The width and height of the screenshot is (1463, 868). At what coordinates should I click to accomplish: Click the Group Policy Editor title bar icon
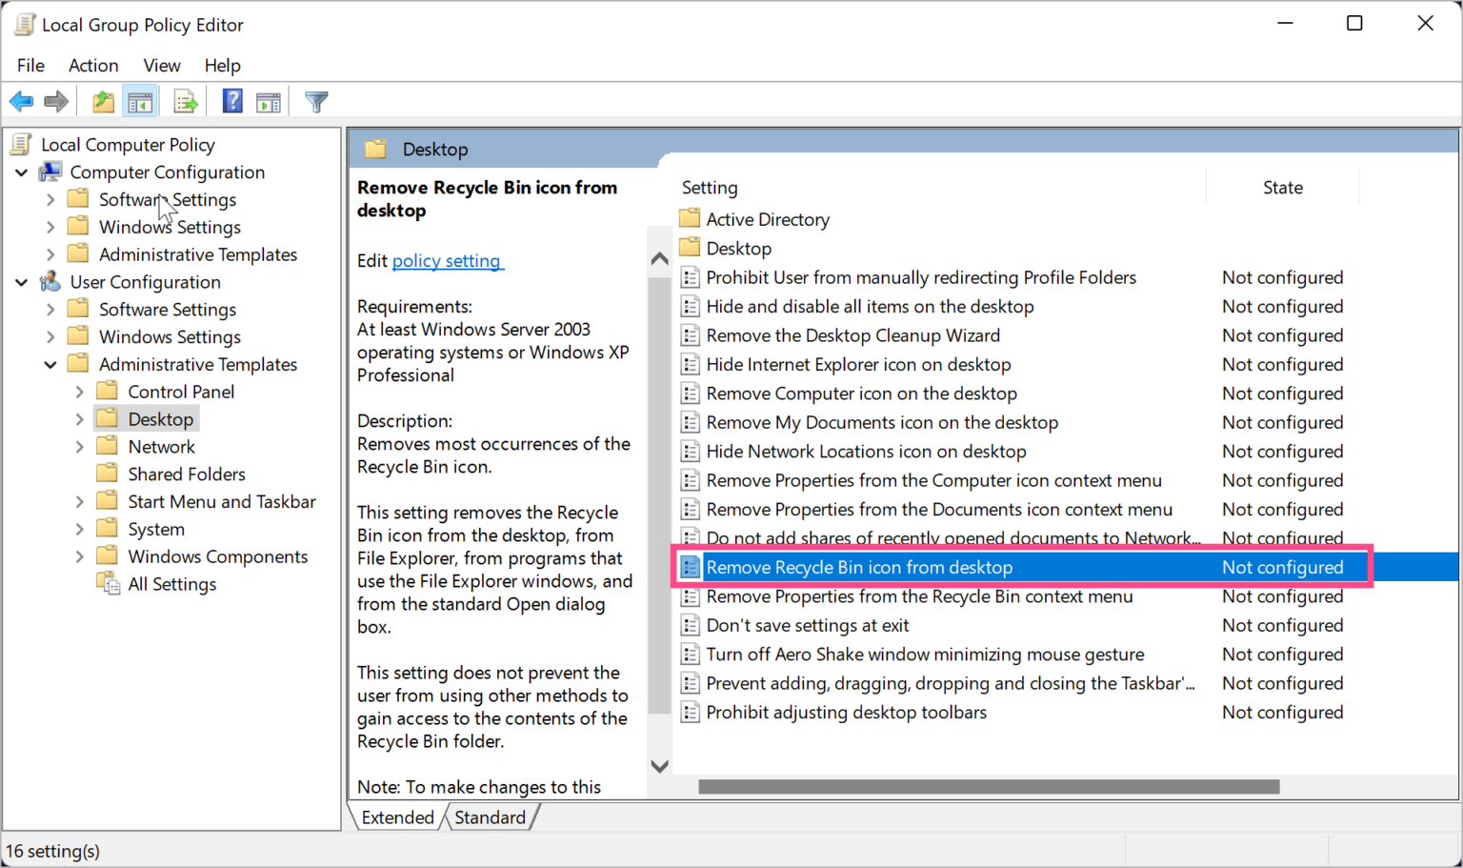click(x=25, y=25)
